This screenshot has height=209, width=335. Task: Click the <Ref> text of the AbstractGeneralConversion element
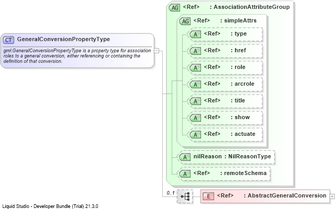click(225, 195)
